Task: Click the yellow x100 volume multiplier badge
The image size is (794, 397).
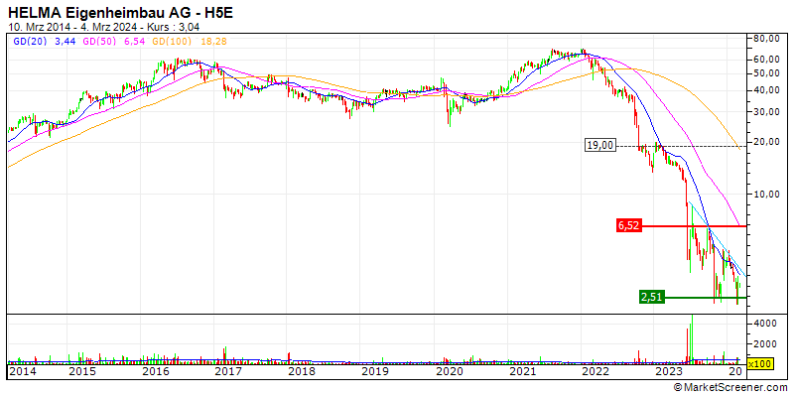Action: click(759, 363)
